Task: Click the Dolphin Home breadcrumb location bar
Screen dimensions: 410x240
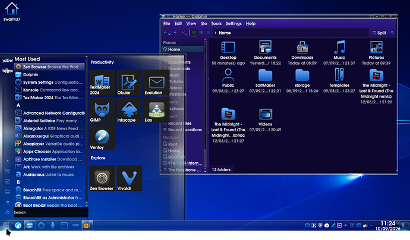Action: click(290, 33)
